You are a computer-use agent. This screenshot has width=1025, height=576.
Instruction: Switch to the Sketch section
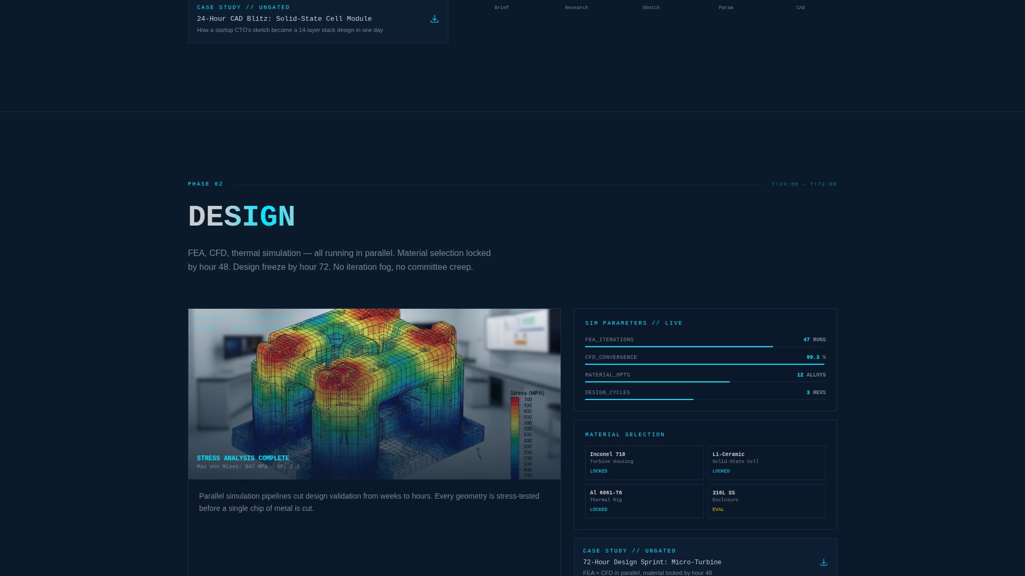click(651, 7)
